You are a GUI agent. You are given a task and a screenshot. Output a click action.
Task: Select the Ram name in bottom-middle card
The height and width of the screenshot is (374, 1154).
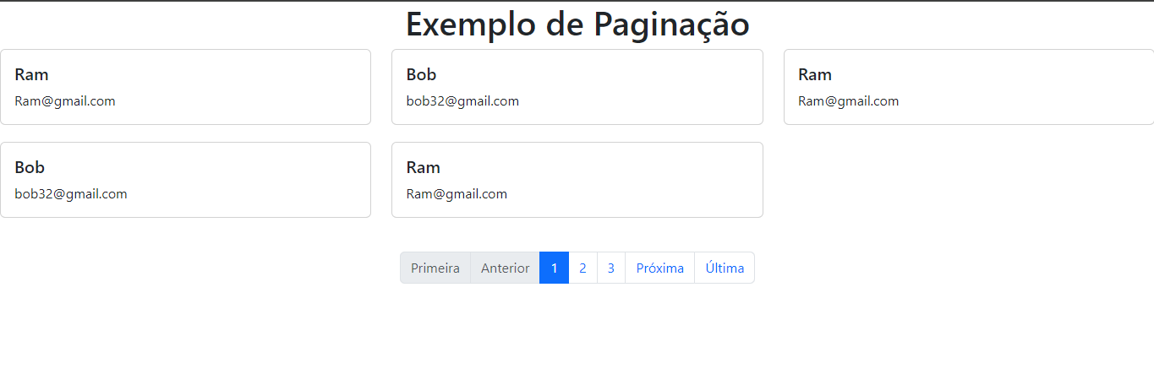[x=424, y=167]
